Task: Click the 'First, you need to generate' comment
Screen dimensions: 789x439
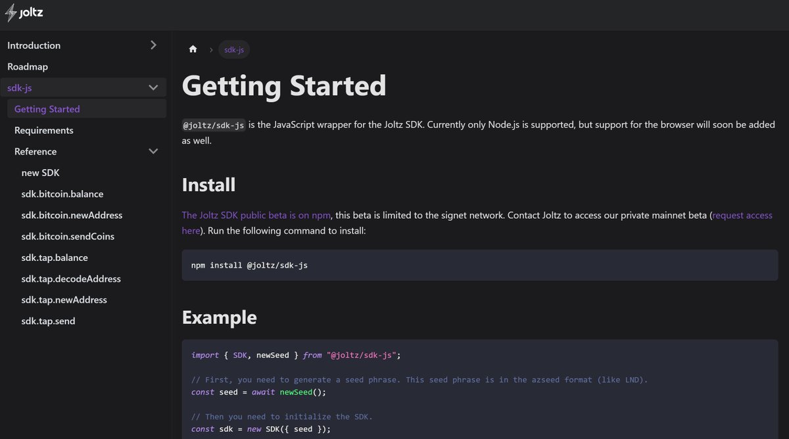Action: (x=418, y=380)
